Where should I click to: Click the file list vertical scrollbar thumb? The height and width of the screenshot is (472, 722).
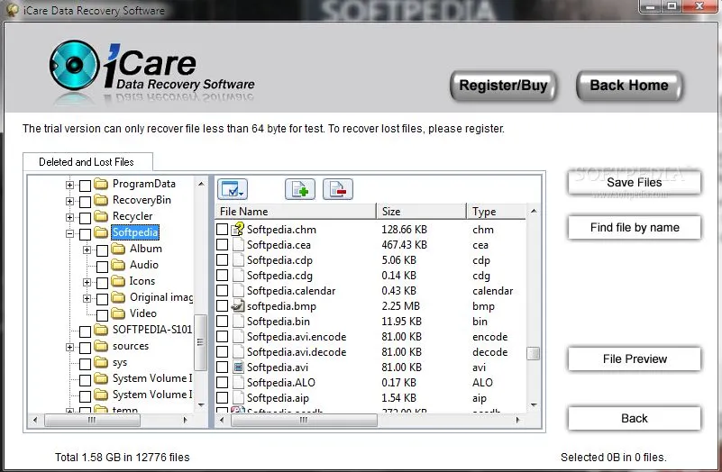[x=533, y=353]
